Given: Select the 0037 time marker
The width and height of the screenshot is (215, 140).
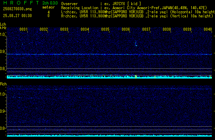Looking at the screenshot, I should [146, 29].
